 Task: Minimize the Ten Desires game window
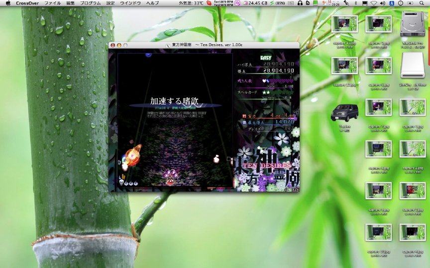point(119,45)
